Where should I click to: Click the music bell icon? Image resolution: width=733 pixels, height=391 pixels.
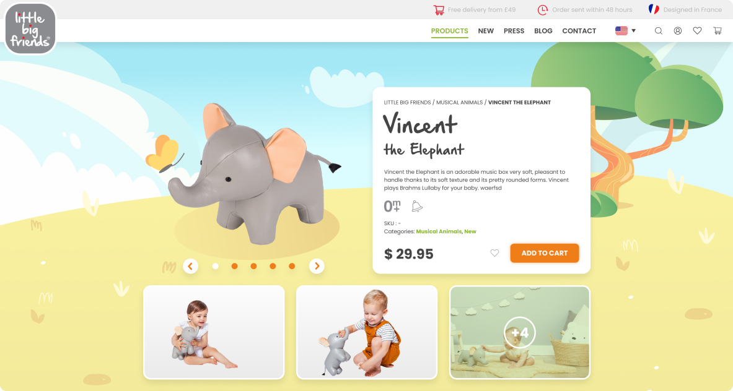(x=416, y=206)
